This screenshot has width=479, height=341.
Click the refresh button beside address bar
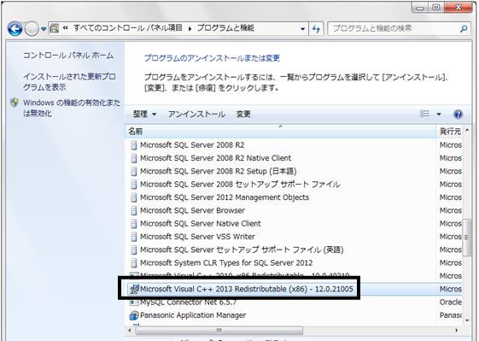click(x=316, y=29)
